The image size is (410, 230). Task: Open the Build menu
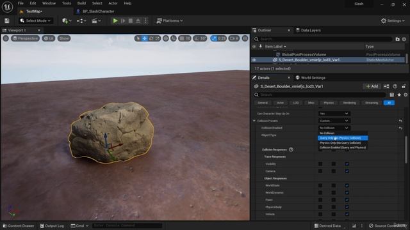click(x=81, y=3)
